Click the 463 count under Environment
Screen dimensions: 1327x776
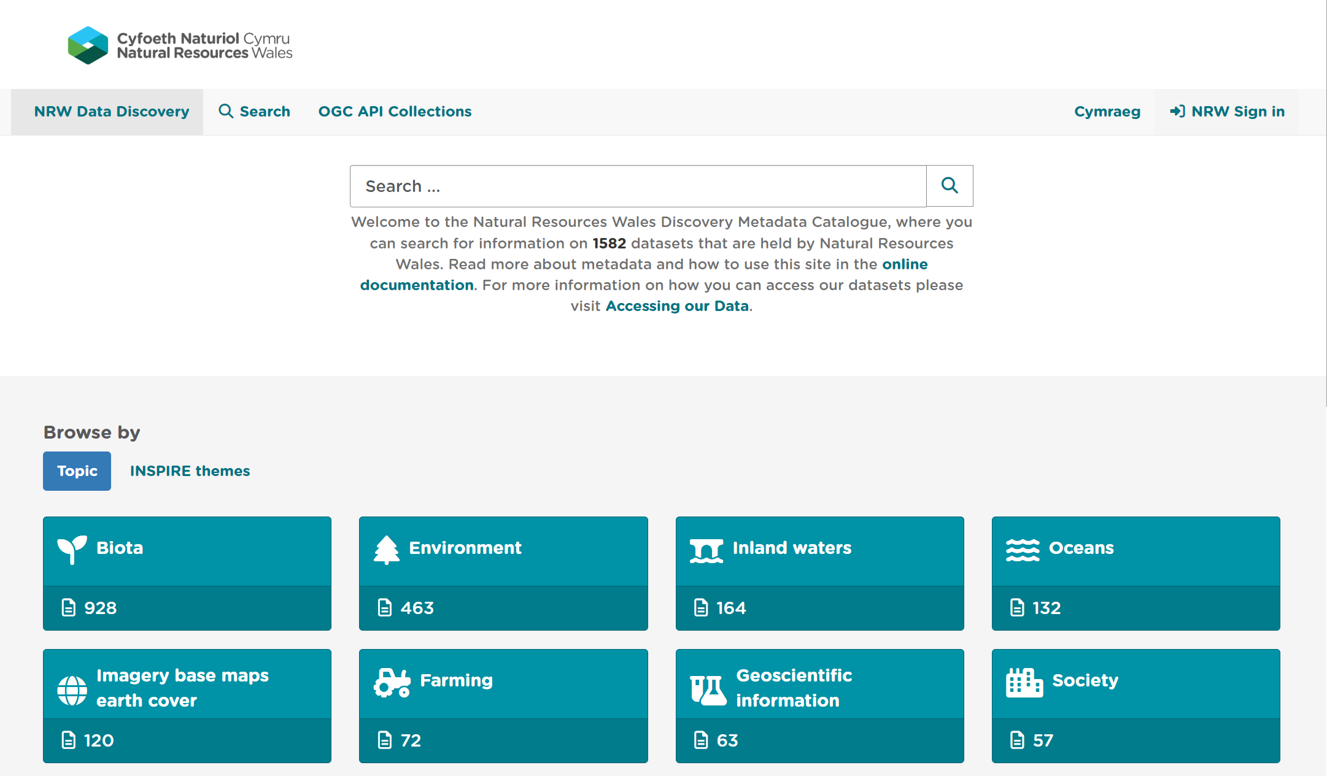click(417, 608)
